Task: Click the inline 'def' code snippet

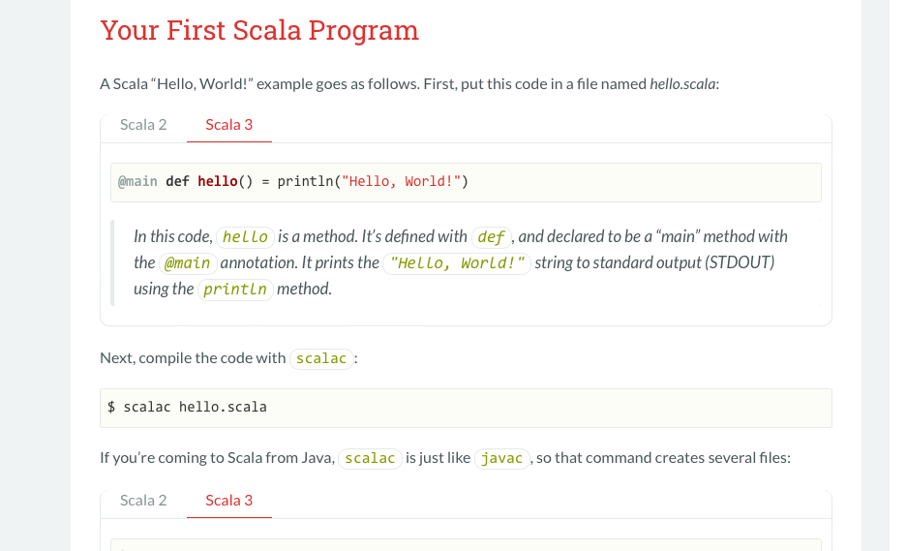Action: [491, 236]
